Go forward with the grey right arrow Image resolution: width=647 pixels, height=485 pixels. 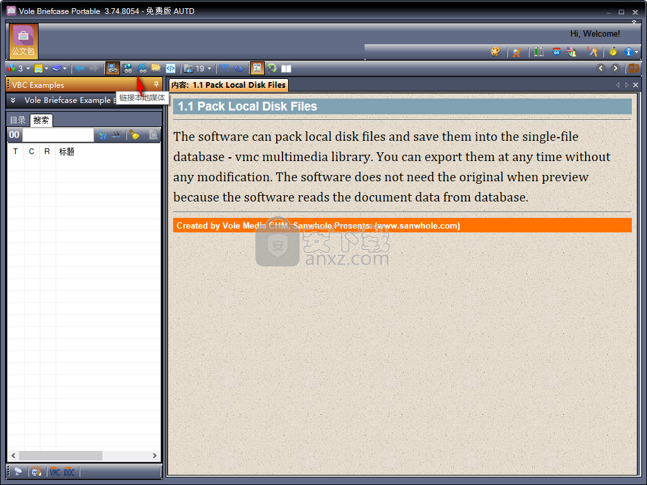pyautogui.click(x=94, y=68)
